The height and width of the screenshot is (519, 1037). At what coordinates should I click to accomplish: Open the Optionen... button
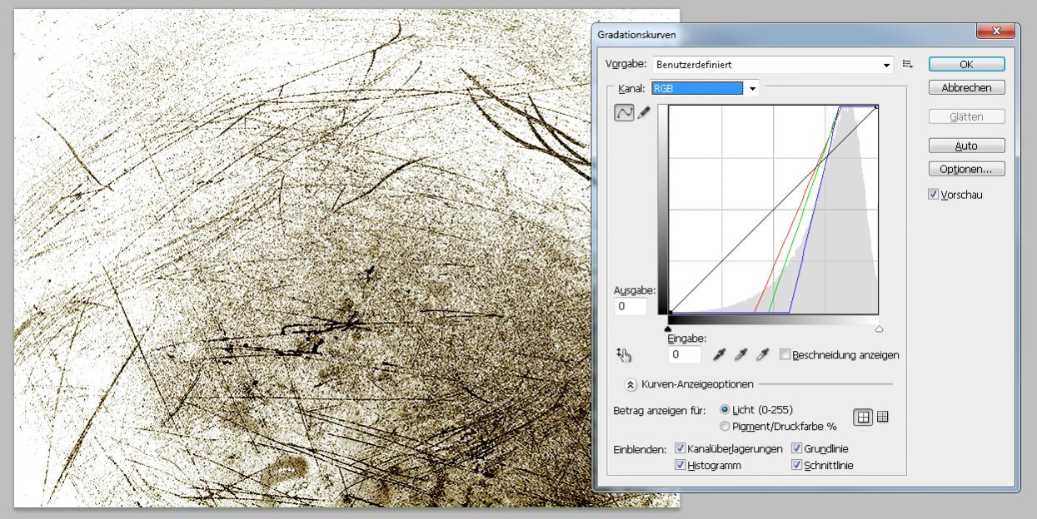[x=966, y=169]
